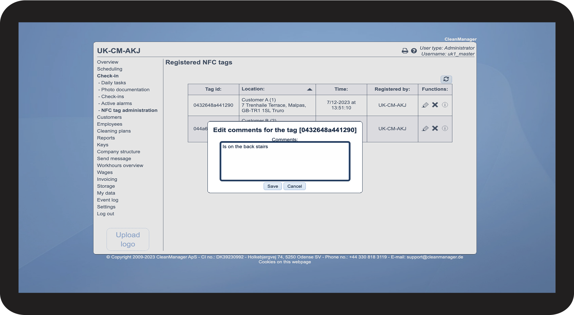Open Workhours overview
The width and height of the screenshot is (574, 315).
pos(120,165)
